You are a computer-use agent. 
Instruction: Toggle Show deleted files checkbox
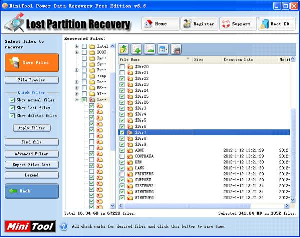12,116
